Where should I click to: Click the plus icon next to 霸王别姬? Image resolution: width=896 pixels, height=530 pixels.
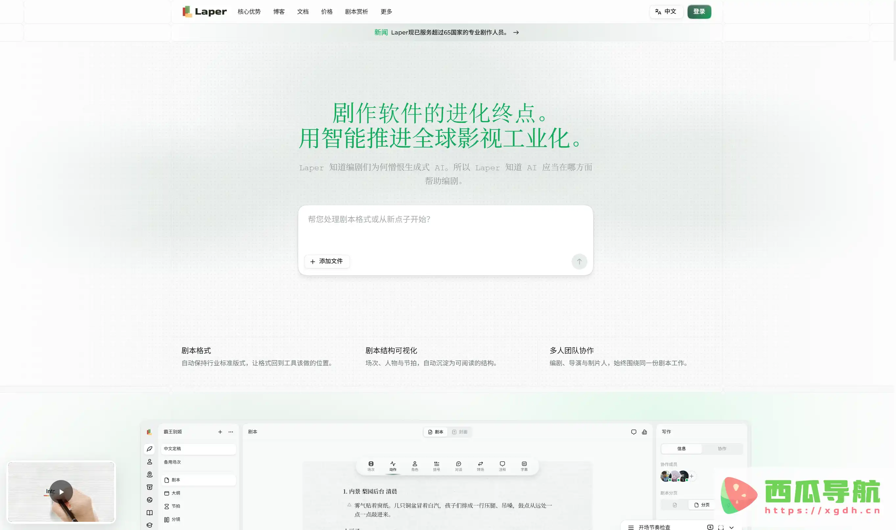[x=220, y=432]
